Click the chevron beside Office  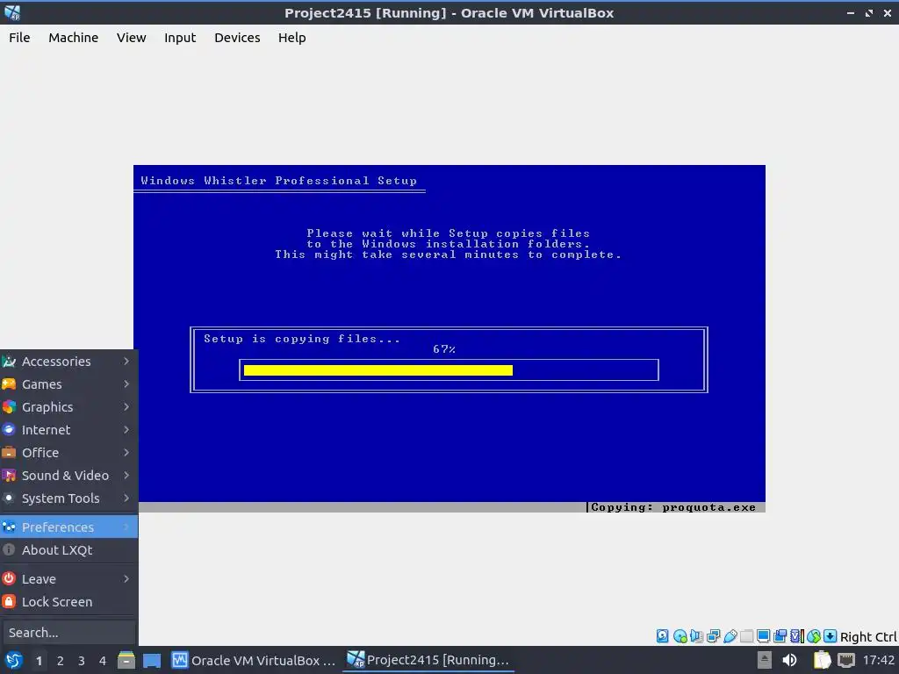[126, 453]
